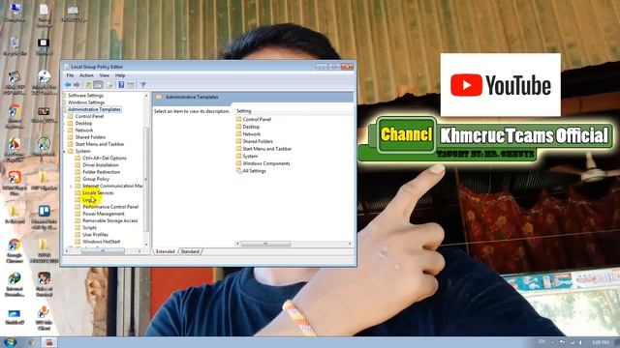This screenshot has width=620, height=348.
Task: Select Desktop in the left tree
Action: [83, 124]
